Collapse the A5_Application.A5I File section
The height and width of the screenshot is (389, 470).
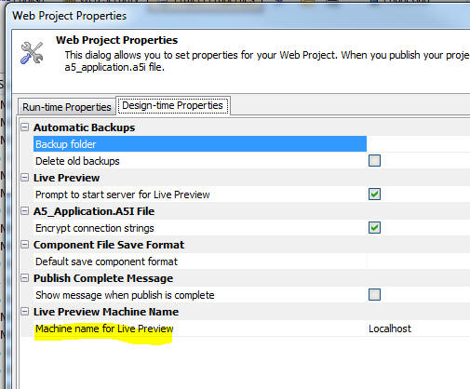(x=25, y=211)
